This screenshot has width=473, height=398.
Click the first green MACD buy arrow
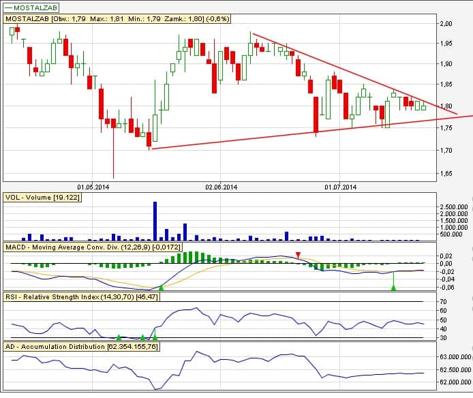coord(161,288)
